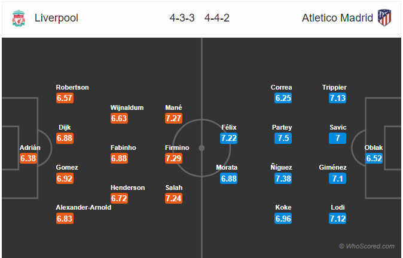Click the 4-4-2 formation label
Image resolution: width=403 pixels, height=258 pixels.
point(217,18)
